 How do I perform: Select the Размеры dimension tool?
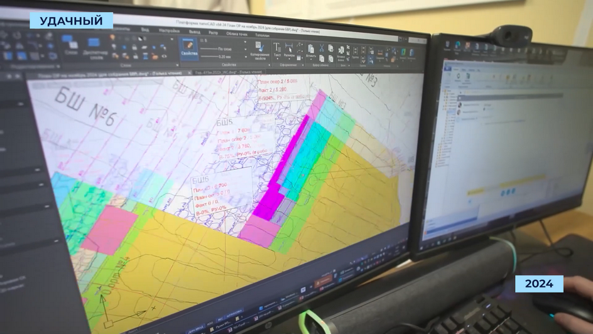[x=289, y=51]
